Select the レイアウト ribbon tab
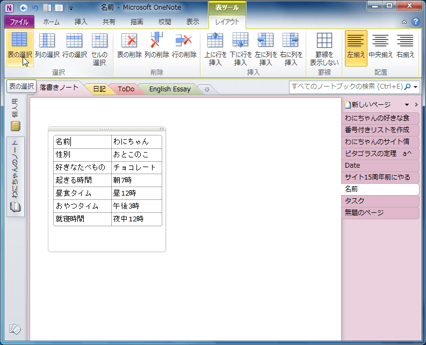Image resolution: width=426 pixels, height=345 pixels. tap(227, 22)
